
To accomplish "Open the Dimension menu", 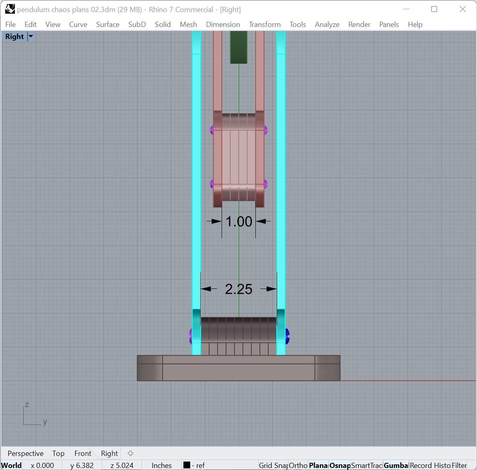I will [223, 25].
